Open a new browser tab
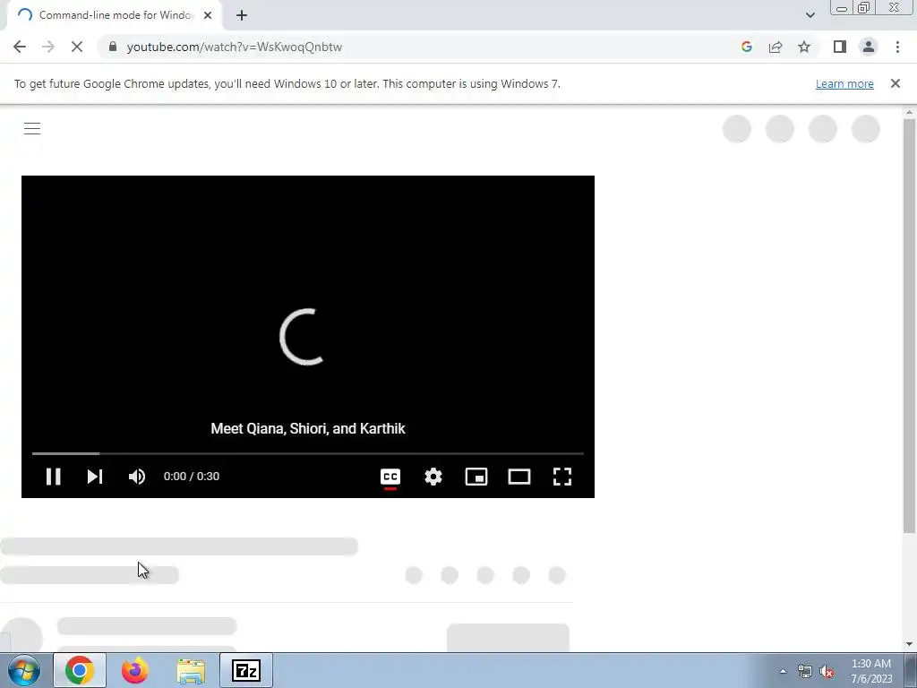 [x=242, y=15]
